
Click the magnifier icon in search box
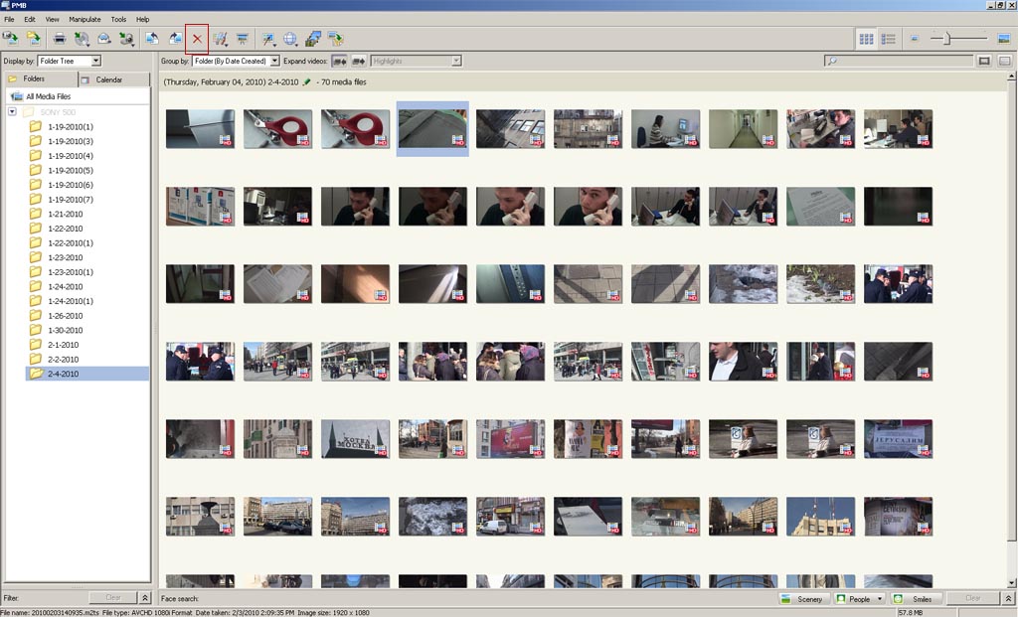click(x=832, y=61)
